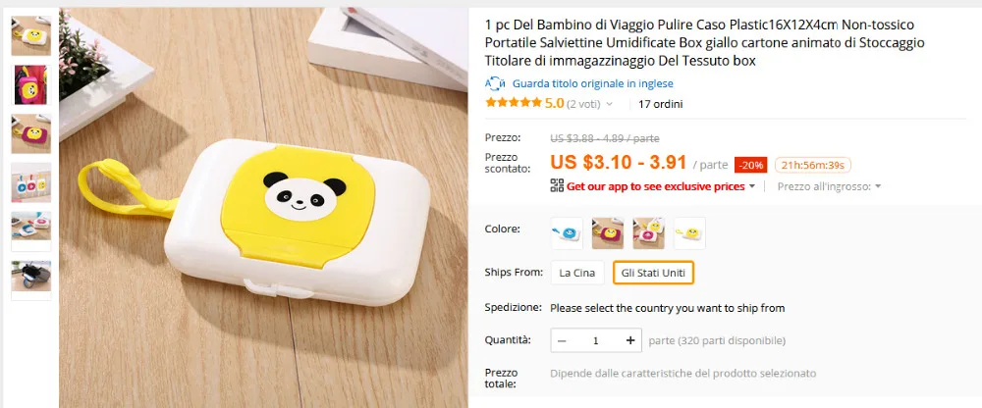View the pink backpack thumbnail image
Viewport: 982px width, 408px height.
pos(31,84)
